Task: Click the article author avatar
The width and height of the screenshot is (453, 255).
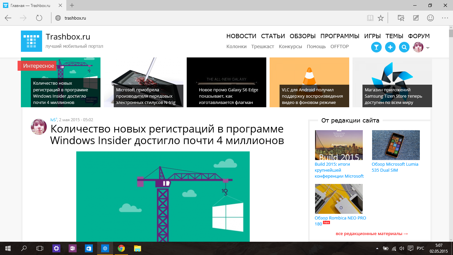Action: [39, 127]
